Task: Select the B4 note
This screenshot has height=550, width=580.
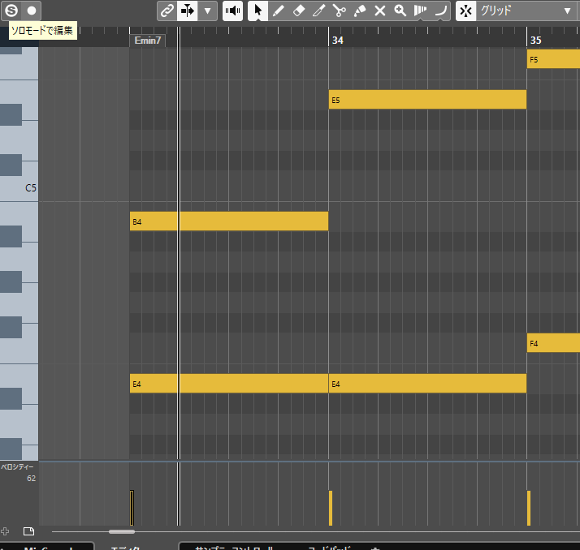Action: [229, 221]
